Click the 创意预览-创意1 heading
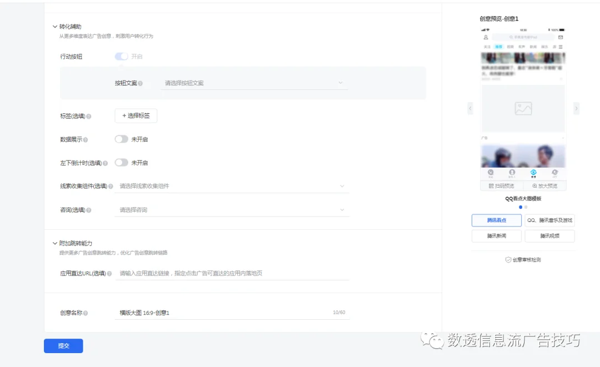Viewport: 600px width, 367px height. pyautogui.click(x=499, y=19)
